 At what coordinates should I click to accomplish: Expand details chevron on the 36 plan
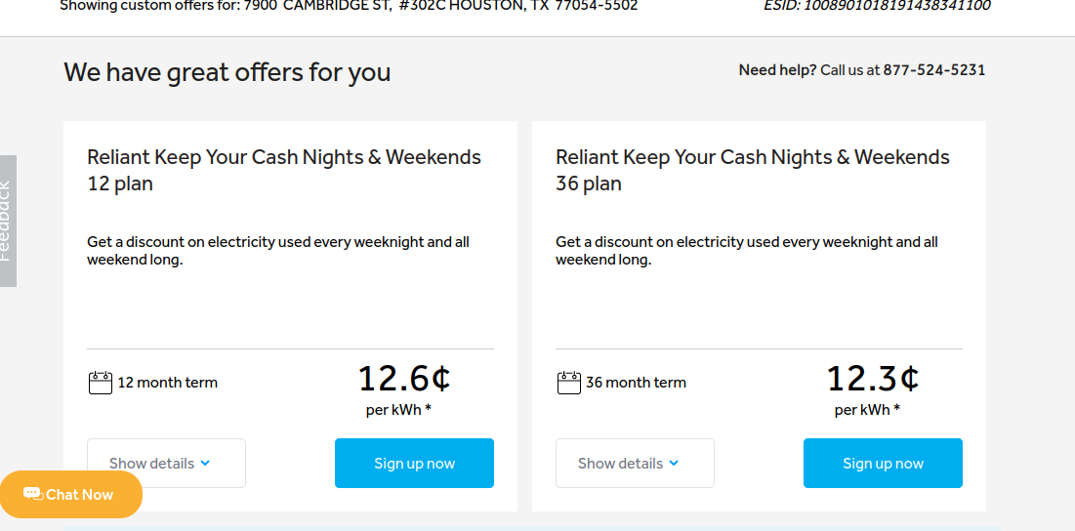[674, 464]
